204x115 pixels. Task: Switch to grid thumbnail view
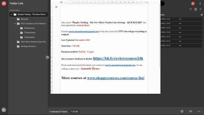(x=200, y=9)
